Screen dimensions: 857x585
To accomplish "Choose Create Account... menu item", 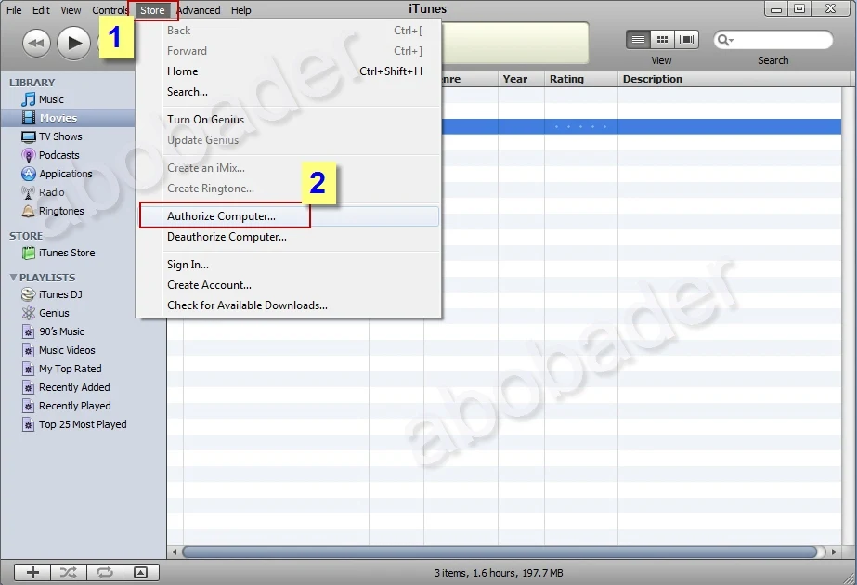I will 288,285.
